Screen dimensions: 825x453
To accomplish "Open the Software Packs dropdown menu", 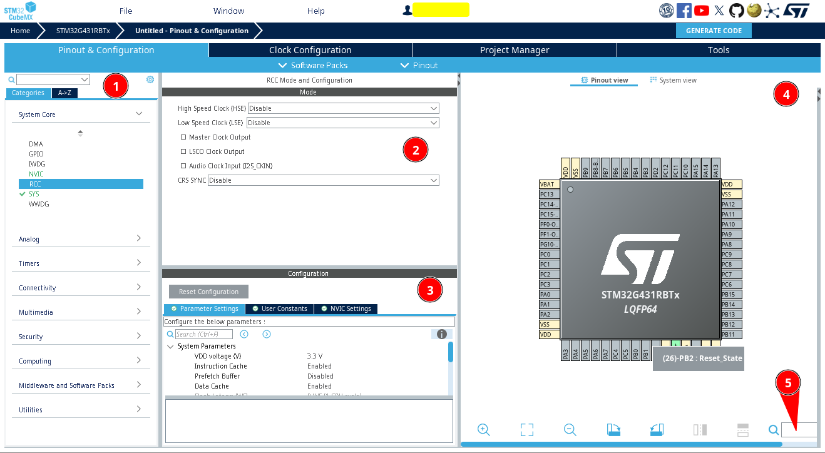I will [312, 65].
